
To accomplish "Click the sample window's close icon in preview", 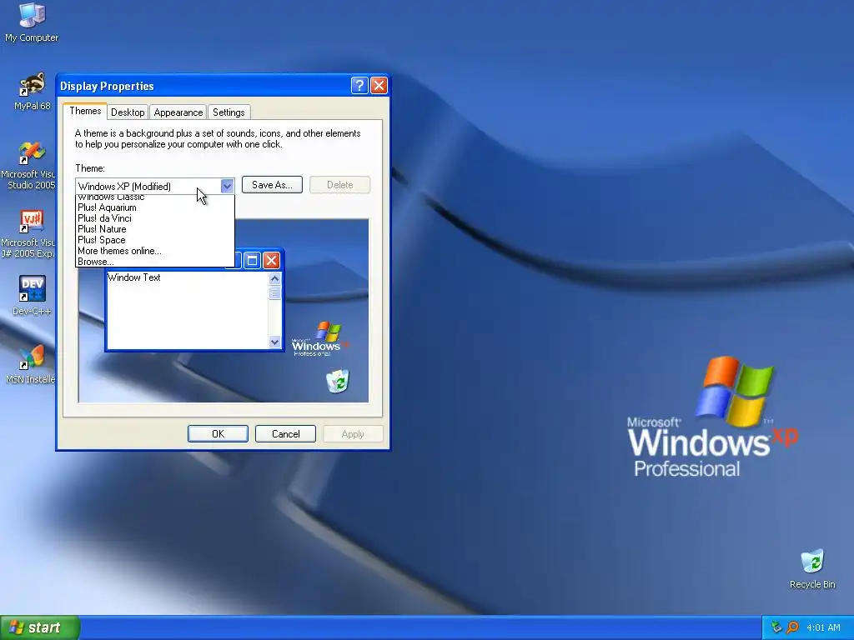I will [x=271, y=260].
